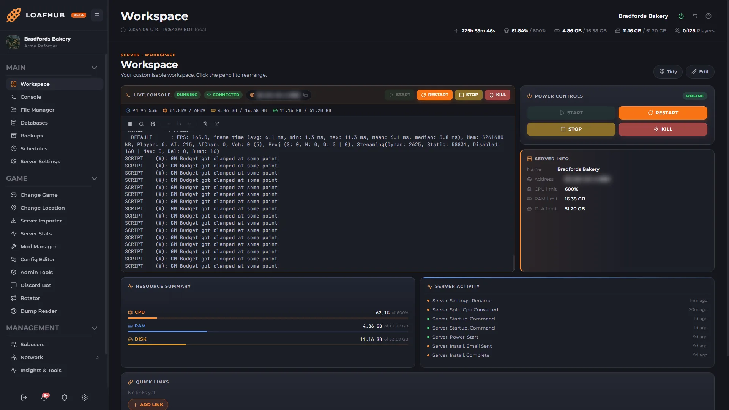Click the CONNECTED status badge

click(223, 95)
